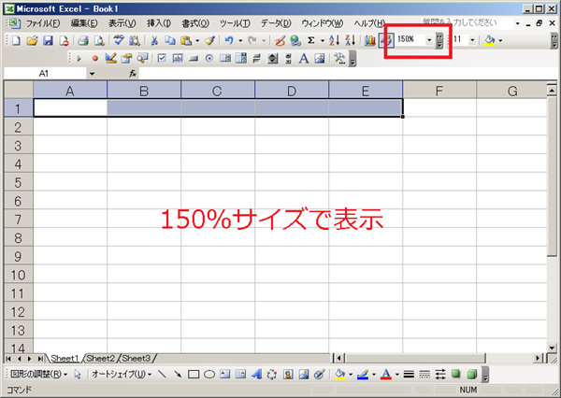Open the ファイル menu
The image size is (561, 398).
[43, 23]
